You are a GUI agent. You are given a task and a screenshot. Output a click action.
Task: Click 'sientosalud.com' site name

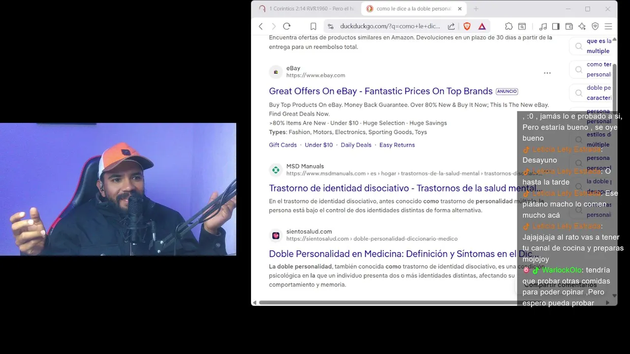(309, 232)
